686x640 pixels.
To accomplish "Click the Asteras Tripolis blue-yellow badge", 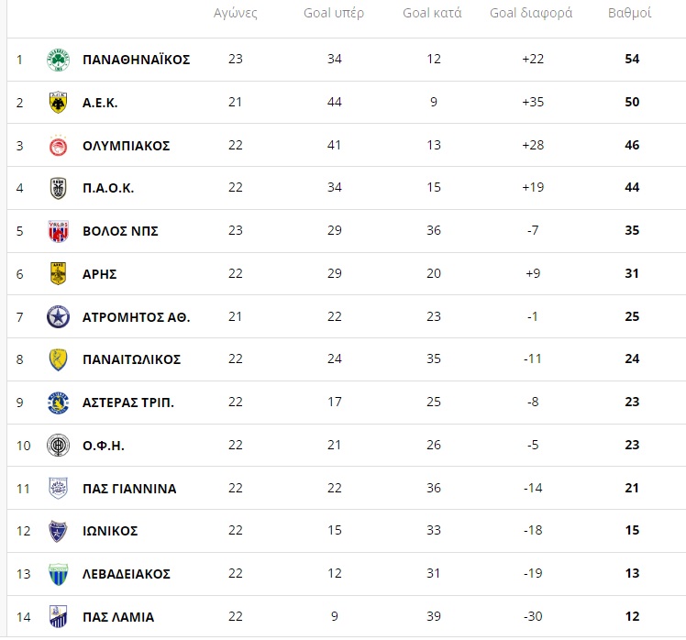I will coord(58,403).
